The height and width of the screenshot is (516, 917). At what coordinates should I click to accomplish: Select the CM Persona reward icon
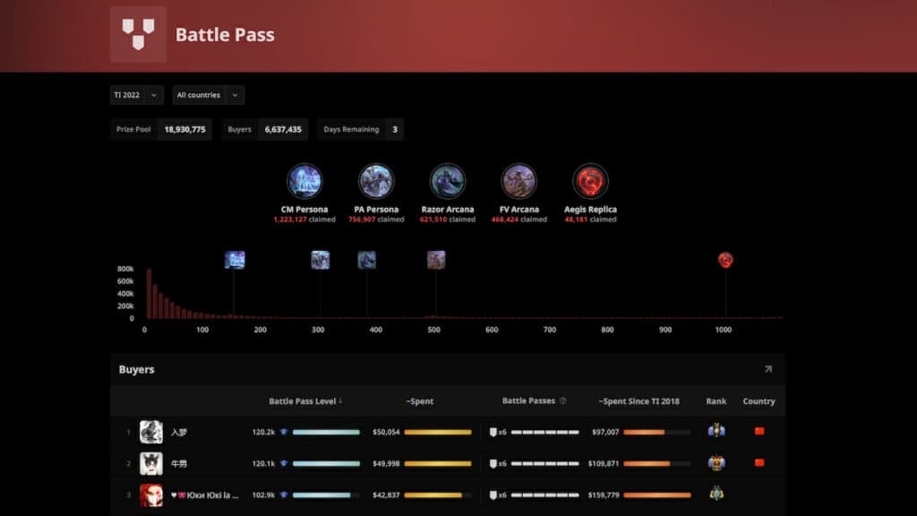pyautogui.click(x=304, y=181)
